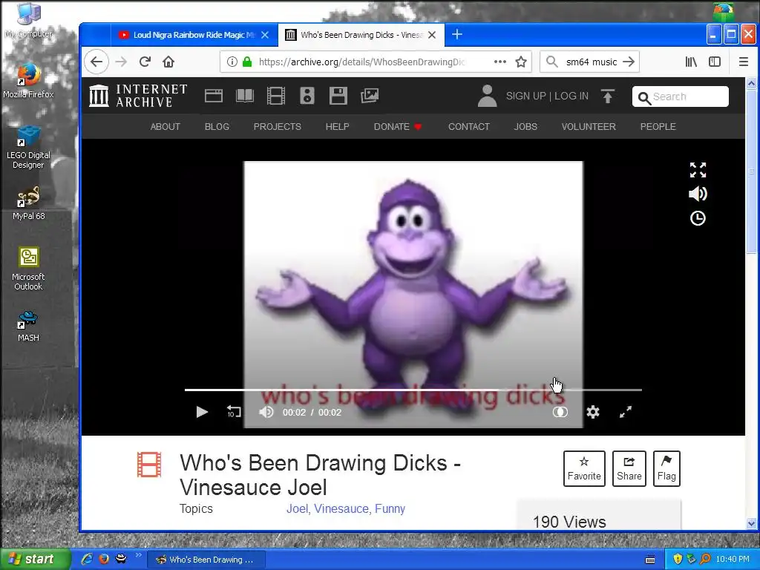
Task: Click LOG IN link
Action: [x=571, y=96]
